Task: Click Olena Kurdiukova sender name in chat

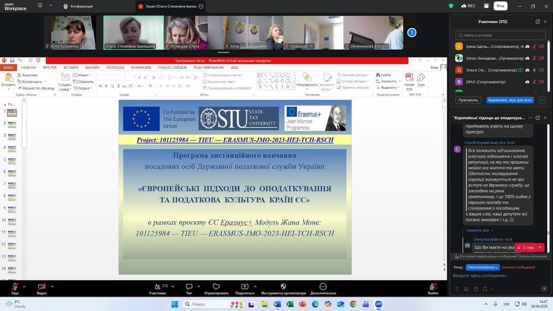Action: (488, 240)
